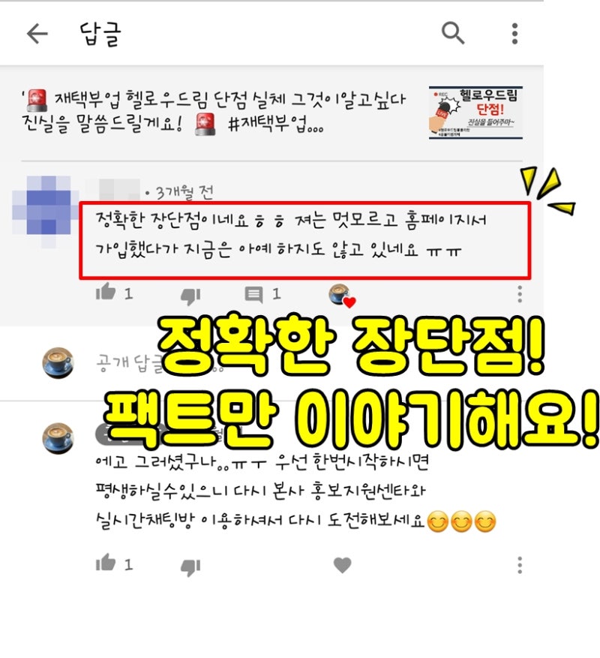The width and height of the screenshot is (600, 658).
Task: Open the 헬로우드림 단점 video thumbnail
Action: [x=475, y=112]
